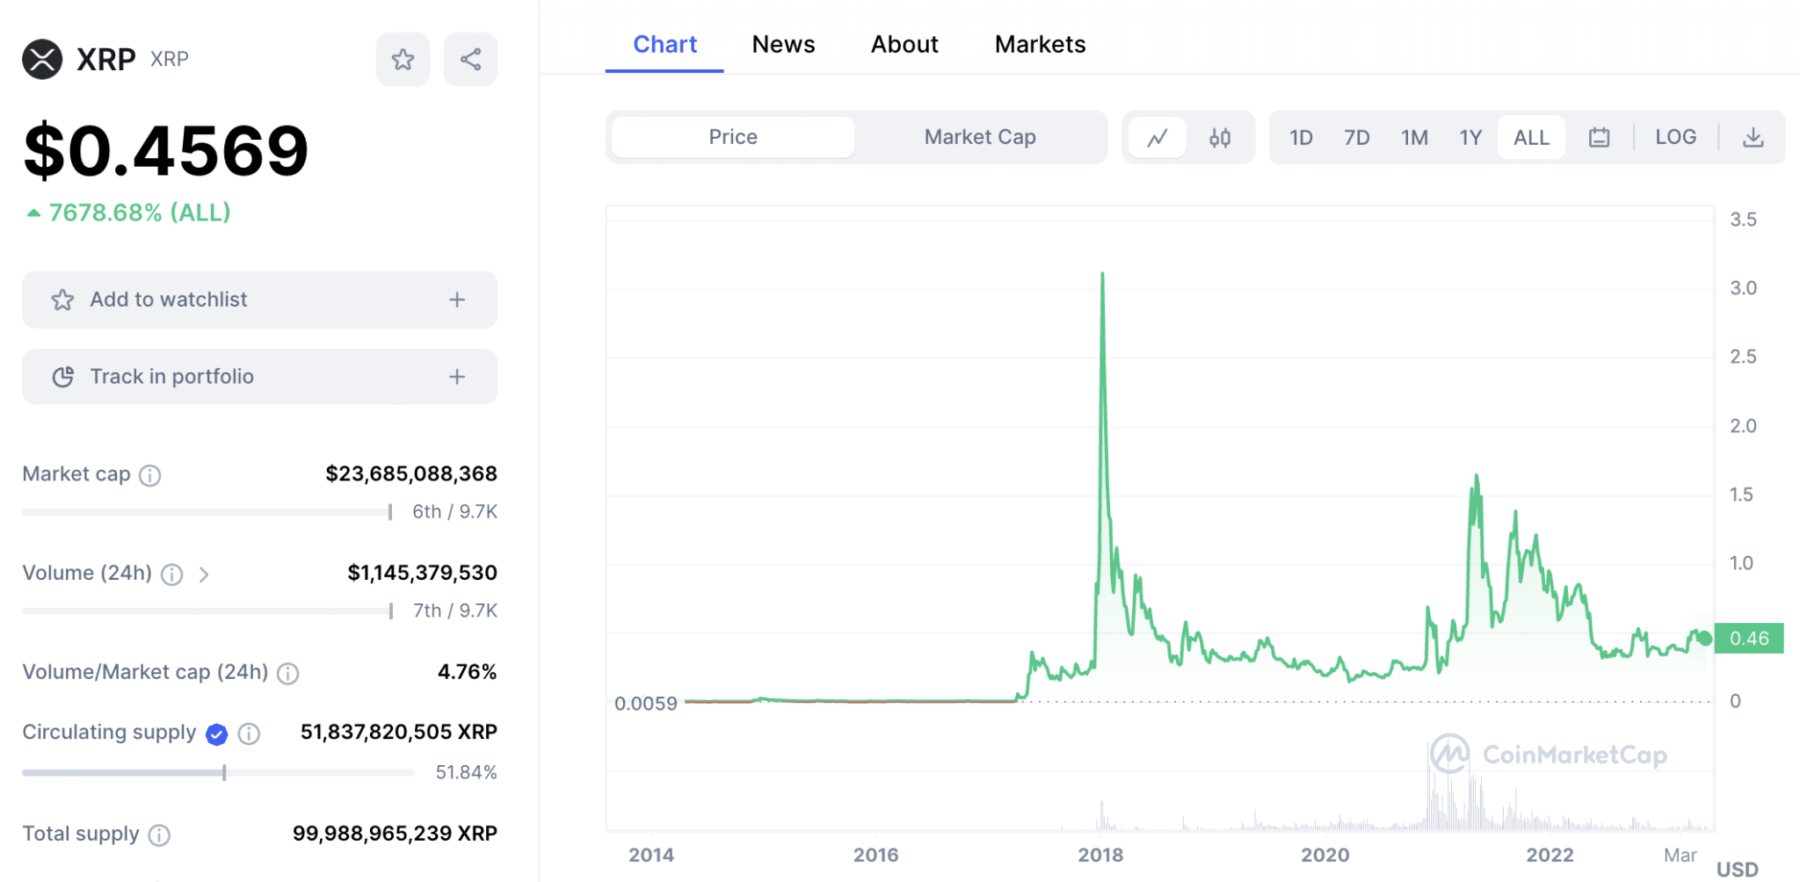Click the 2018 price peak on chart
Screen dimensions: 1800x882
point(1102,276)
